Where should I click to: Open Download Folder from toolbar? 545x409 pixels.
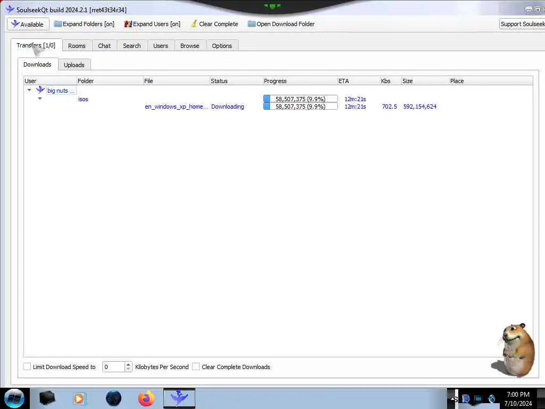pyautogui.click(x=281, y=24)
